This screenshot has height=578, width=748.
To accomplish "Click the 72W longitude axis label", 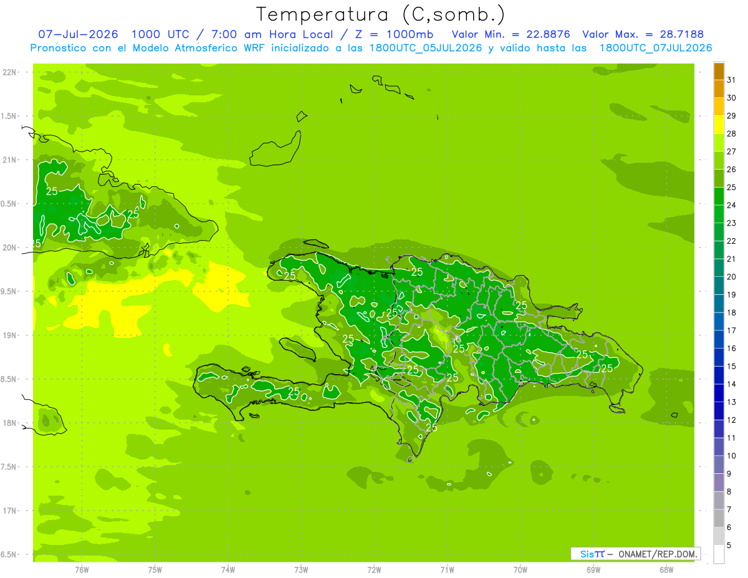I will tap(374, 570).
